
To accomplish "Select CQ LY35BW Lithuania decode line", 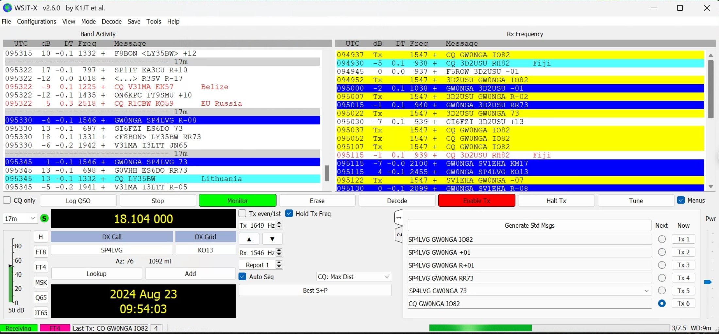I will pyautogui.click(x=162, y=179).
